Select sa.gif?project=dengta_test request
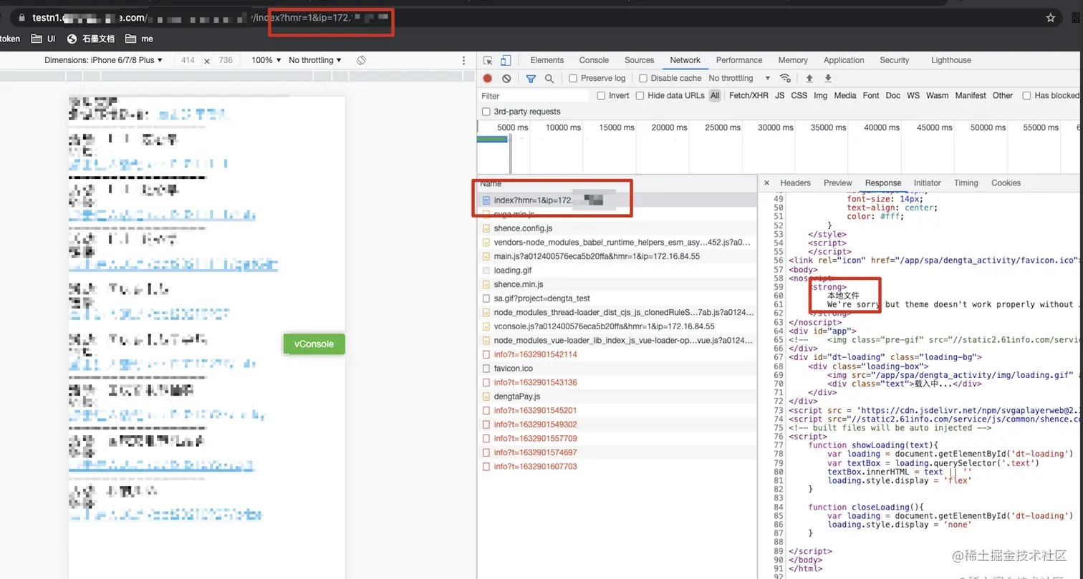 617,298
